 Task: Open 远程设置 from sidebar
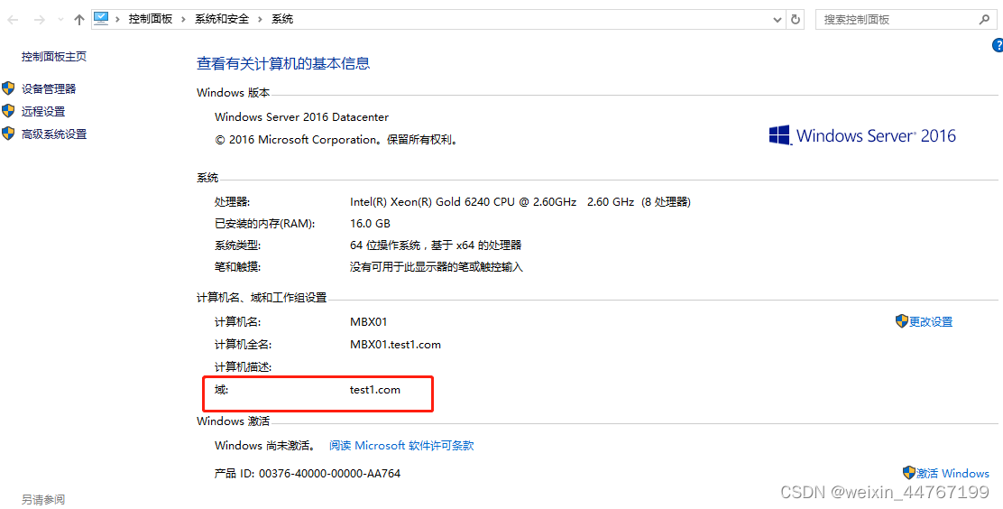click(43, 111)
